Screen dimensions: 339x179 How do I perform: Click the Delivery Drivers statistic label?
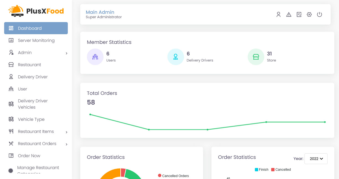pos(200,60)
